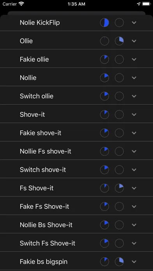Tap the first blue pie circle for Nollie
The height and width of the screenshot is (271, 153).
(105, 78)
